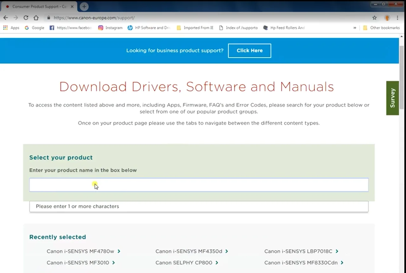Open the Apps grid shortcut
The image size is (406, 273).
click(11, 28)
